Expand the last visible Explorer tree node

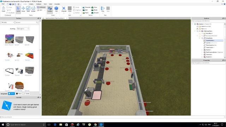click(202, 57)
